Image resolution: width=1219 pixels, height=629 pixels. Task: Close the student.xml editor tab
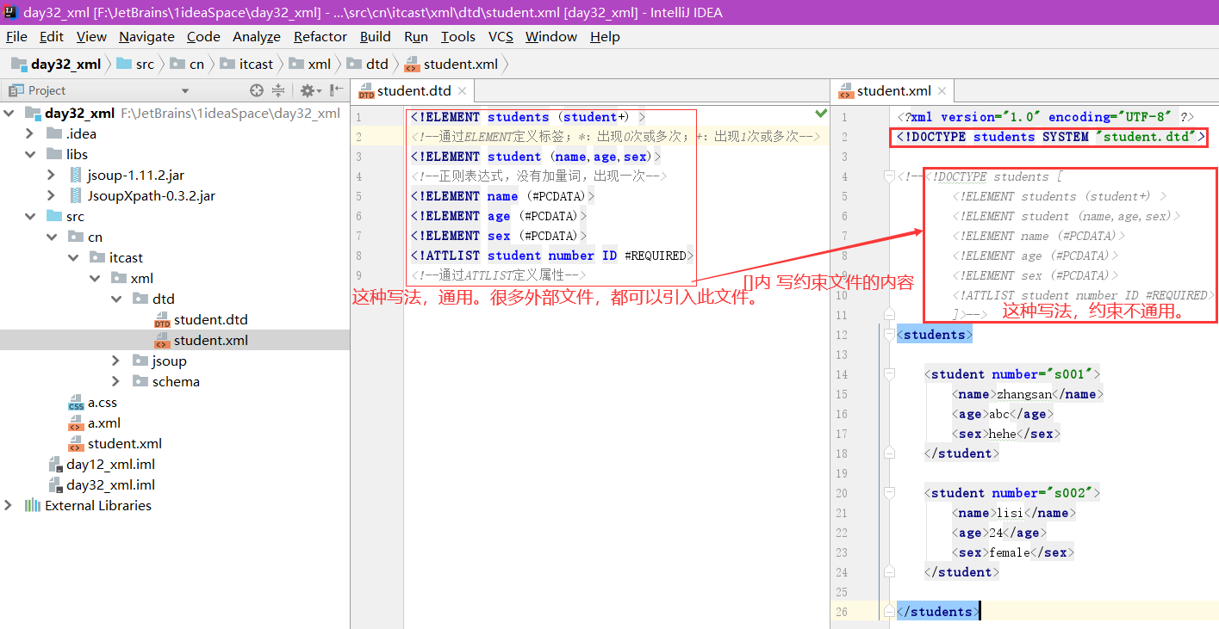click(942, 91)
